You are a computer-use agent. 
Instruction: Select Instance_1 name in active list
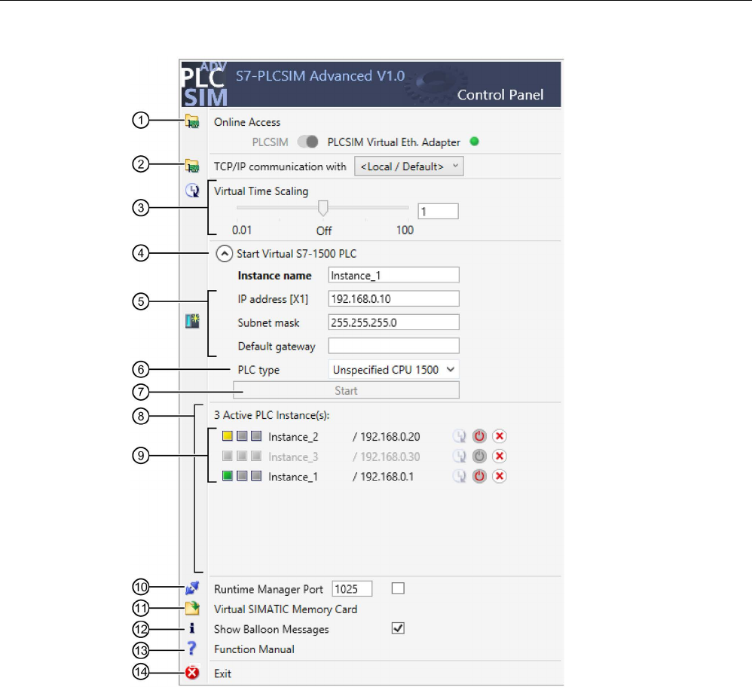pyautogui.click(x=293, y=477)
